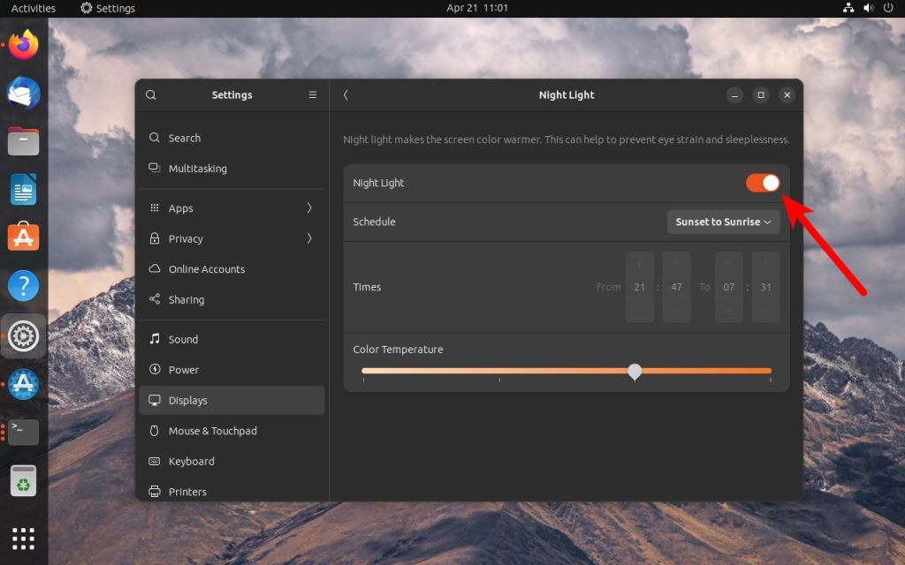Expand the Apps row chevron
Viewport: 905px width, 565px height.
click(x=309, y=207)
